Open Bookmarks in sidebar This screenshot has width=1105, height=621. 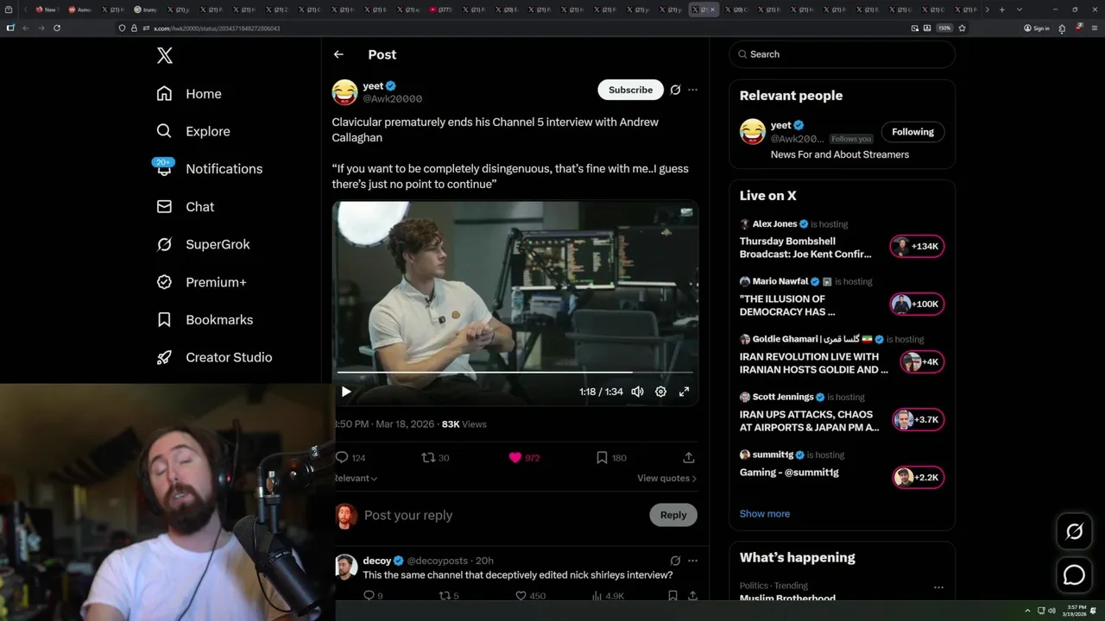click(x=205, y=320)
